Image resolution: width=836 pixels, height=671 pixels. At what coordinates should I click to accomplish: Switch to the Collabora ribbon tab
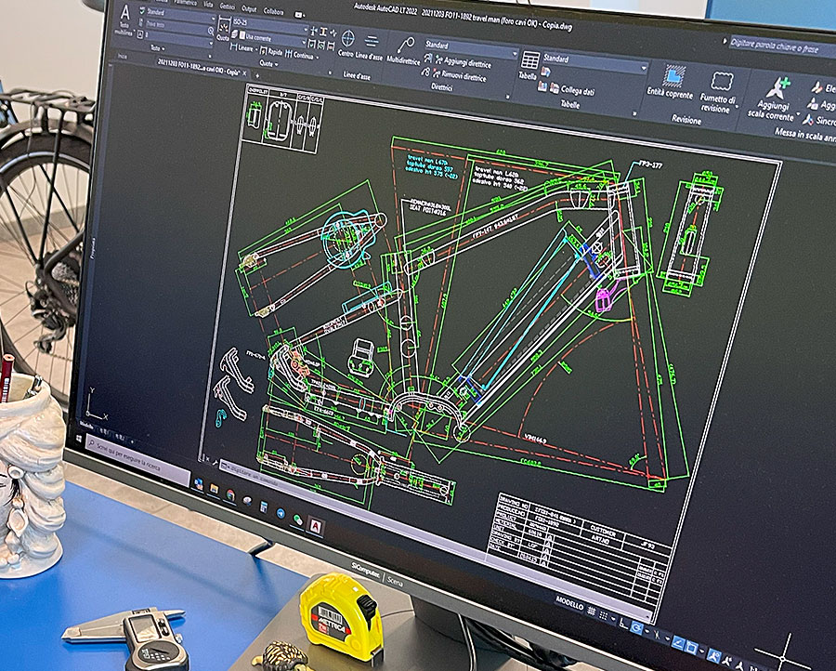click(273, 11)
